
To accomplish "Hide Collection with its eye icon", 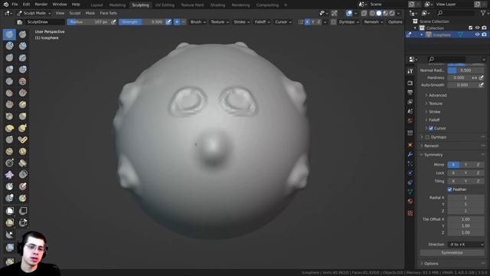I will pyautogui.click(x=477, y=28).
